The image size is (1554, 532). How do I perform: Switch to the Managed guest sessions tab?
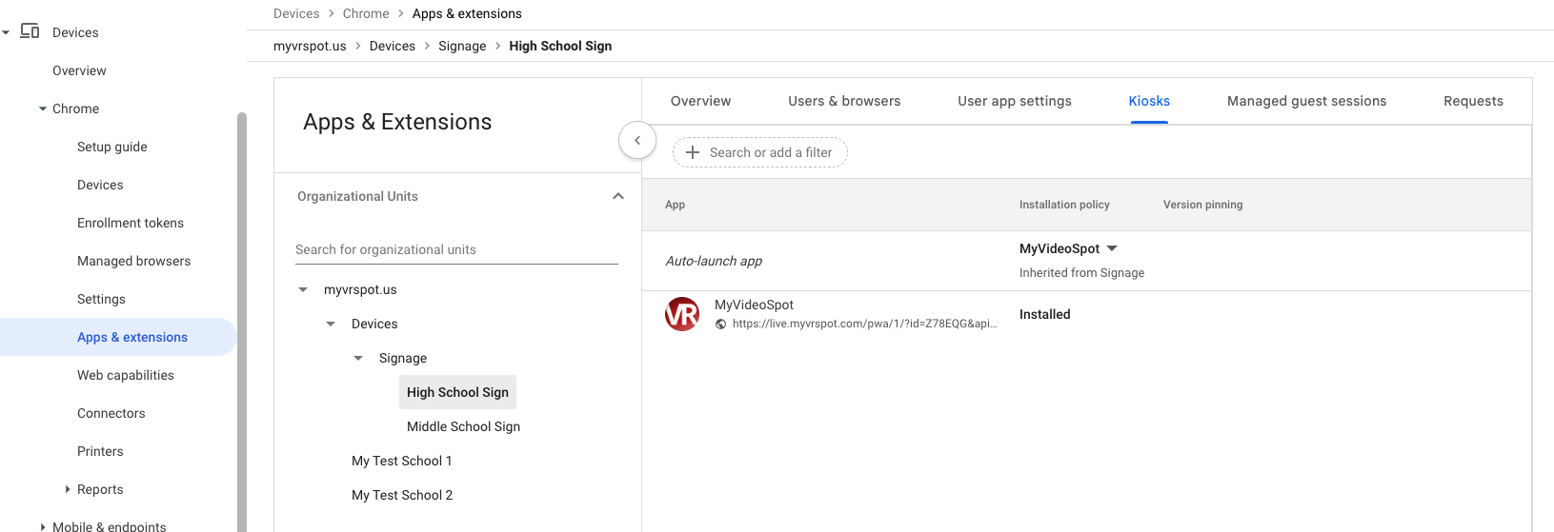[1306, 101]
